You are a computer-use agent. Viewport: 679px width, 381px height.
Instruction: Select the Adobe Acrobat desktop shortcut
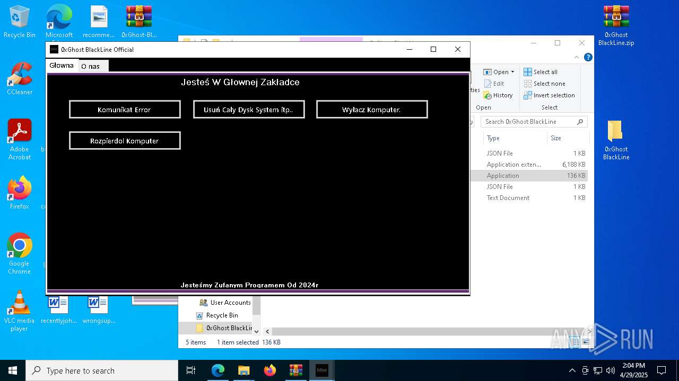click(x=20, y=140)
